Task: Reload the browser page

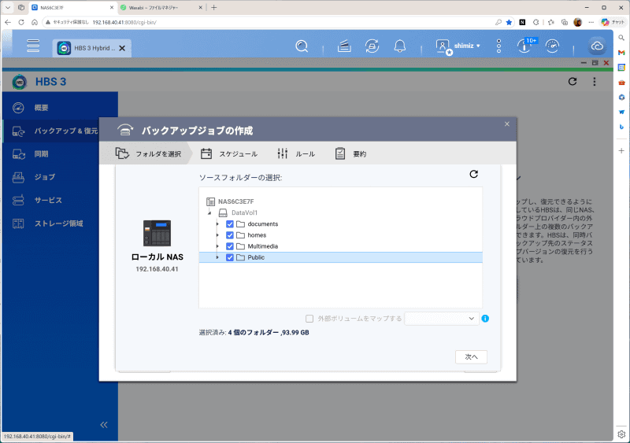Action: click(x=21, y=23)
